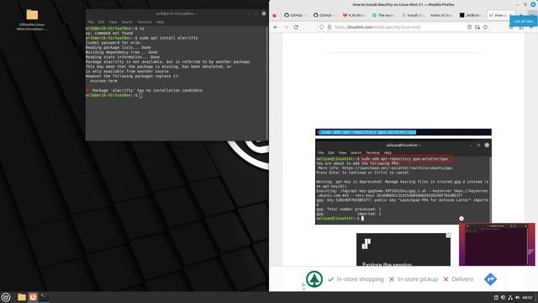
Task: Open the Ultimate-Linux-Mint-Cinnamon desktop folder
Action: pos(32,19)
